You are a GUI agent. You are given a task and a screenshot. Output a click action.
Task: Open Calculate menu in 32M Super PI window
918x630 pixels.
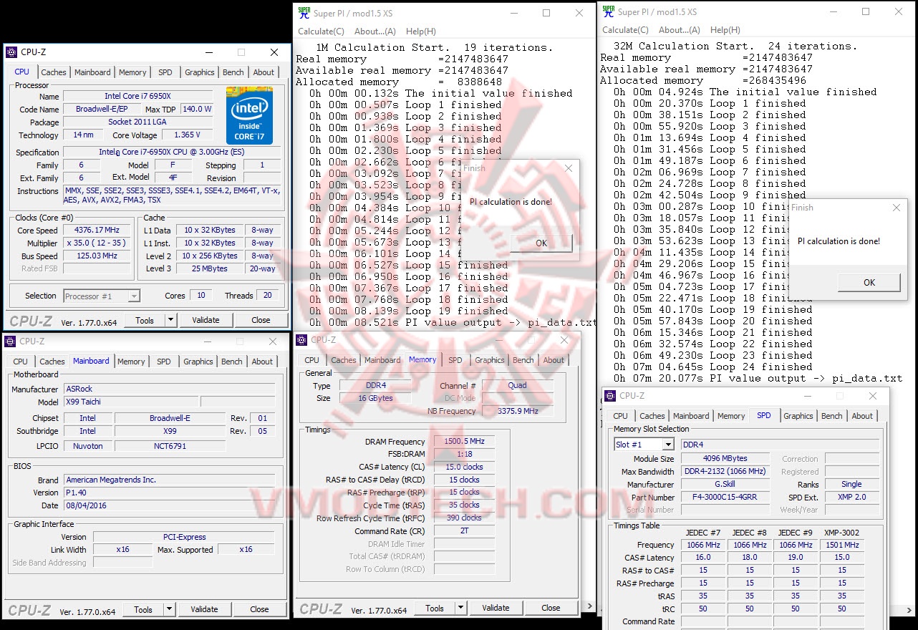point(625,30)
